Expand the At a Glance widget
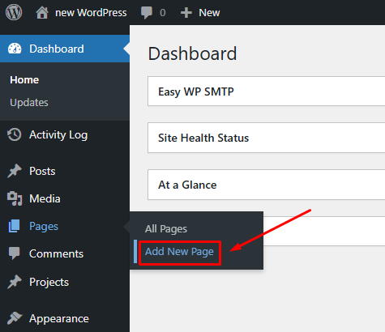Viewport: 385px width, 332px height. pyautogui.click(x=266, y=185)
